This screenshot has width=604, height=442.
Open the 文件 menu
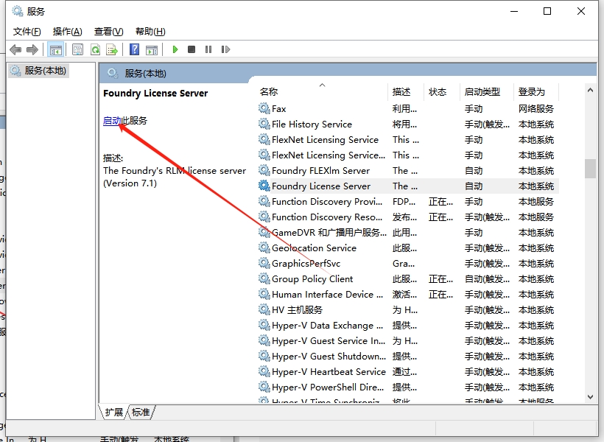click(x=27, y=31)
